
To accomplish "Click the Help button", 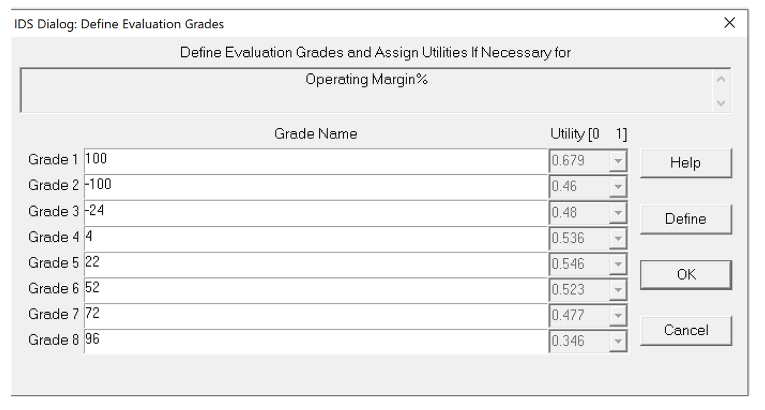I will click(686, 163).
